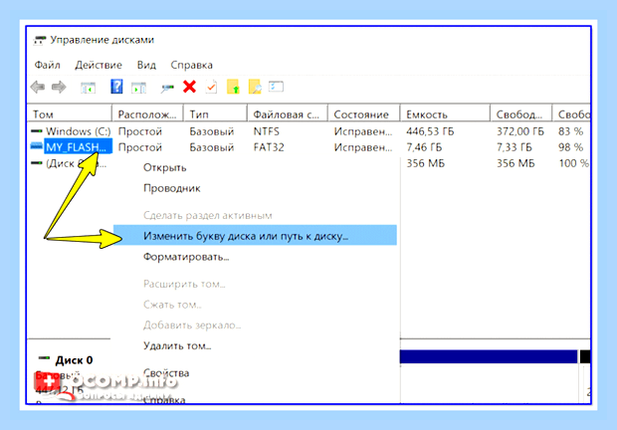Sort by the Состояние column header
Screen dimensions: 617x430
click(x=364, y=114)
